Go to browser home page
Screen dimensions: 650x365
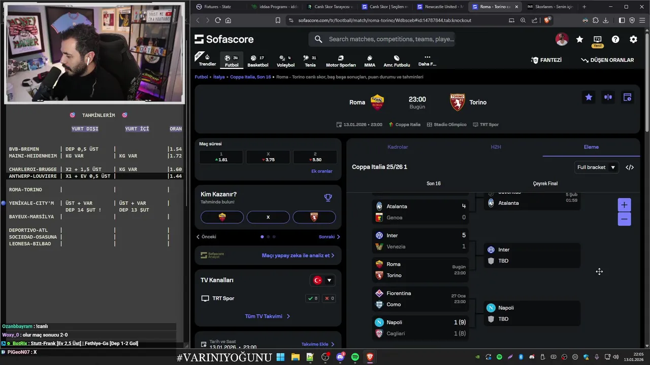(228, 20)
